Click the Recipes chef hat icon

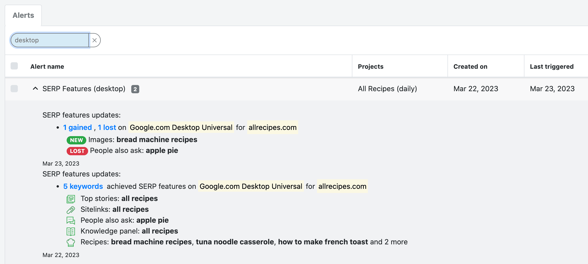(x=71, y=242)
